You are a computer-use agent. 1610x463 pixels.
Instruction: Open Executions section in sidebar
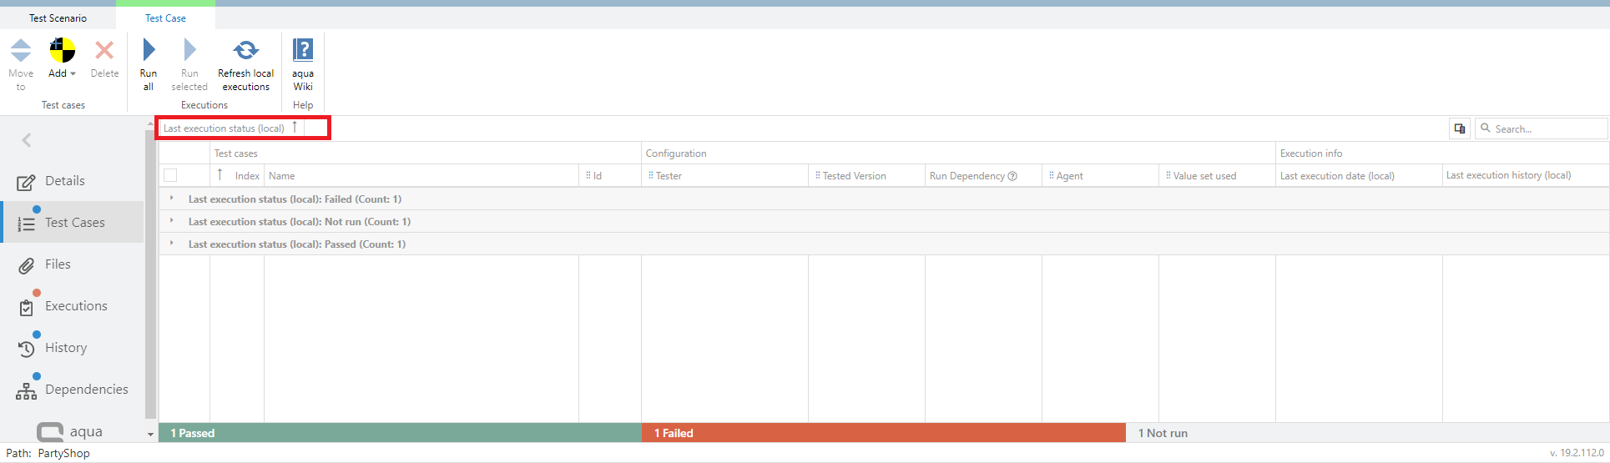coord(75,306)
